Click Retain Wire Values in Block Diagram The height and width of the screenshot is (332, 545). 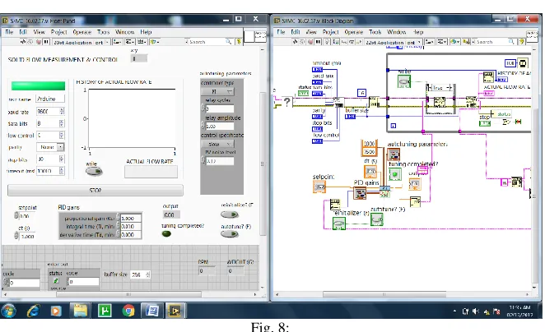coord(336,42)
